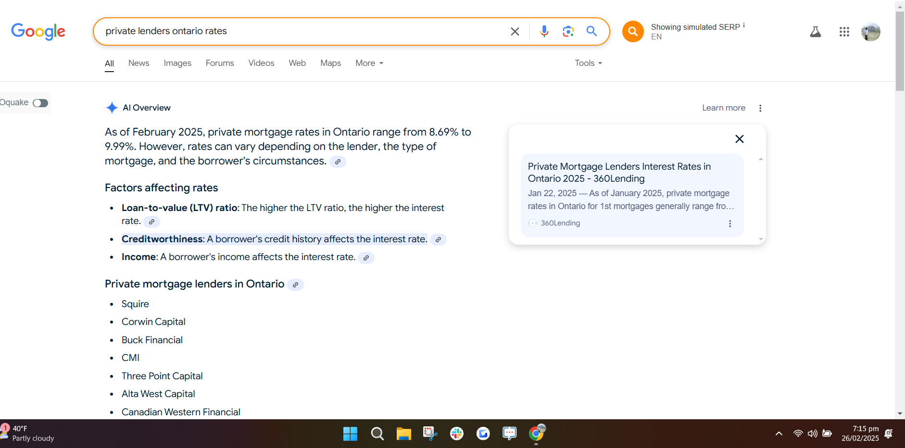Open Search Labs flask icon
The image size is (905, 448).
pyautogui.click(x=816, y=32)
